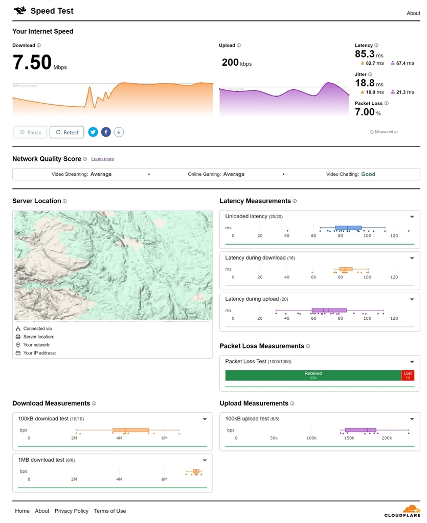Expand the Packet Loss Test panel
Image resolution: width=427 pixels, height=523 pixels.
coord(412,362)
